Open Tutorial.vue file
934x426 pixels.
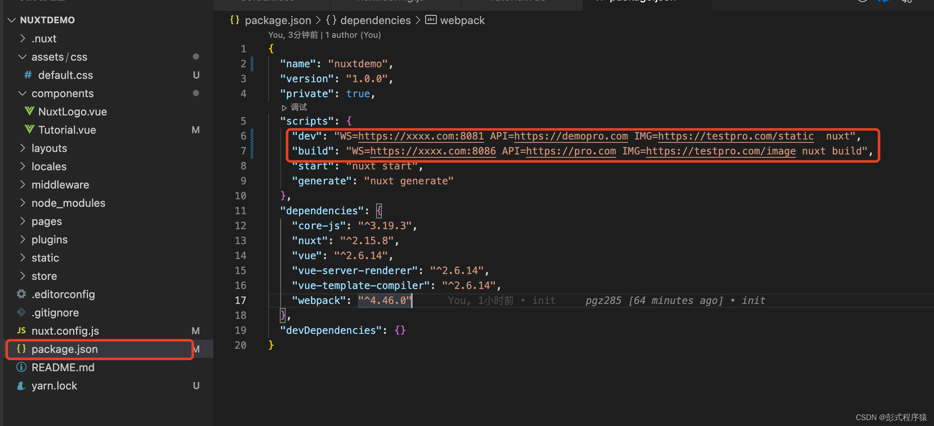coord(67,130)
